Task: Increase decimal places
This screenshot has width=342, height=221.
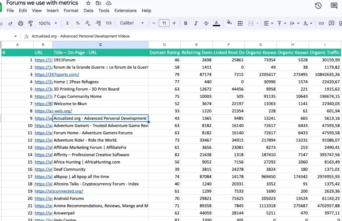Action: (x=98, y=23)
